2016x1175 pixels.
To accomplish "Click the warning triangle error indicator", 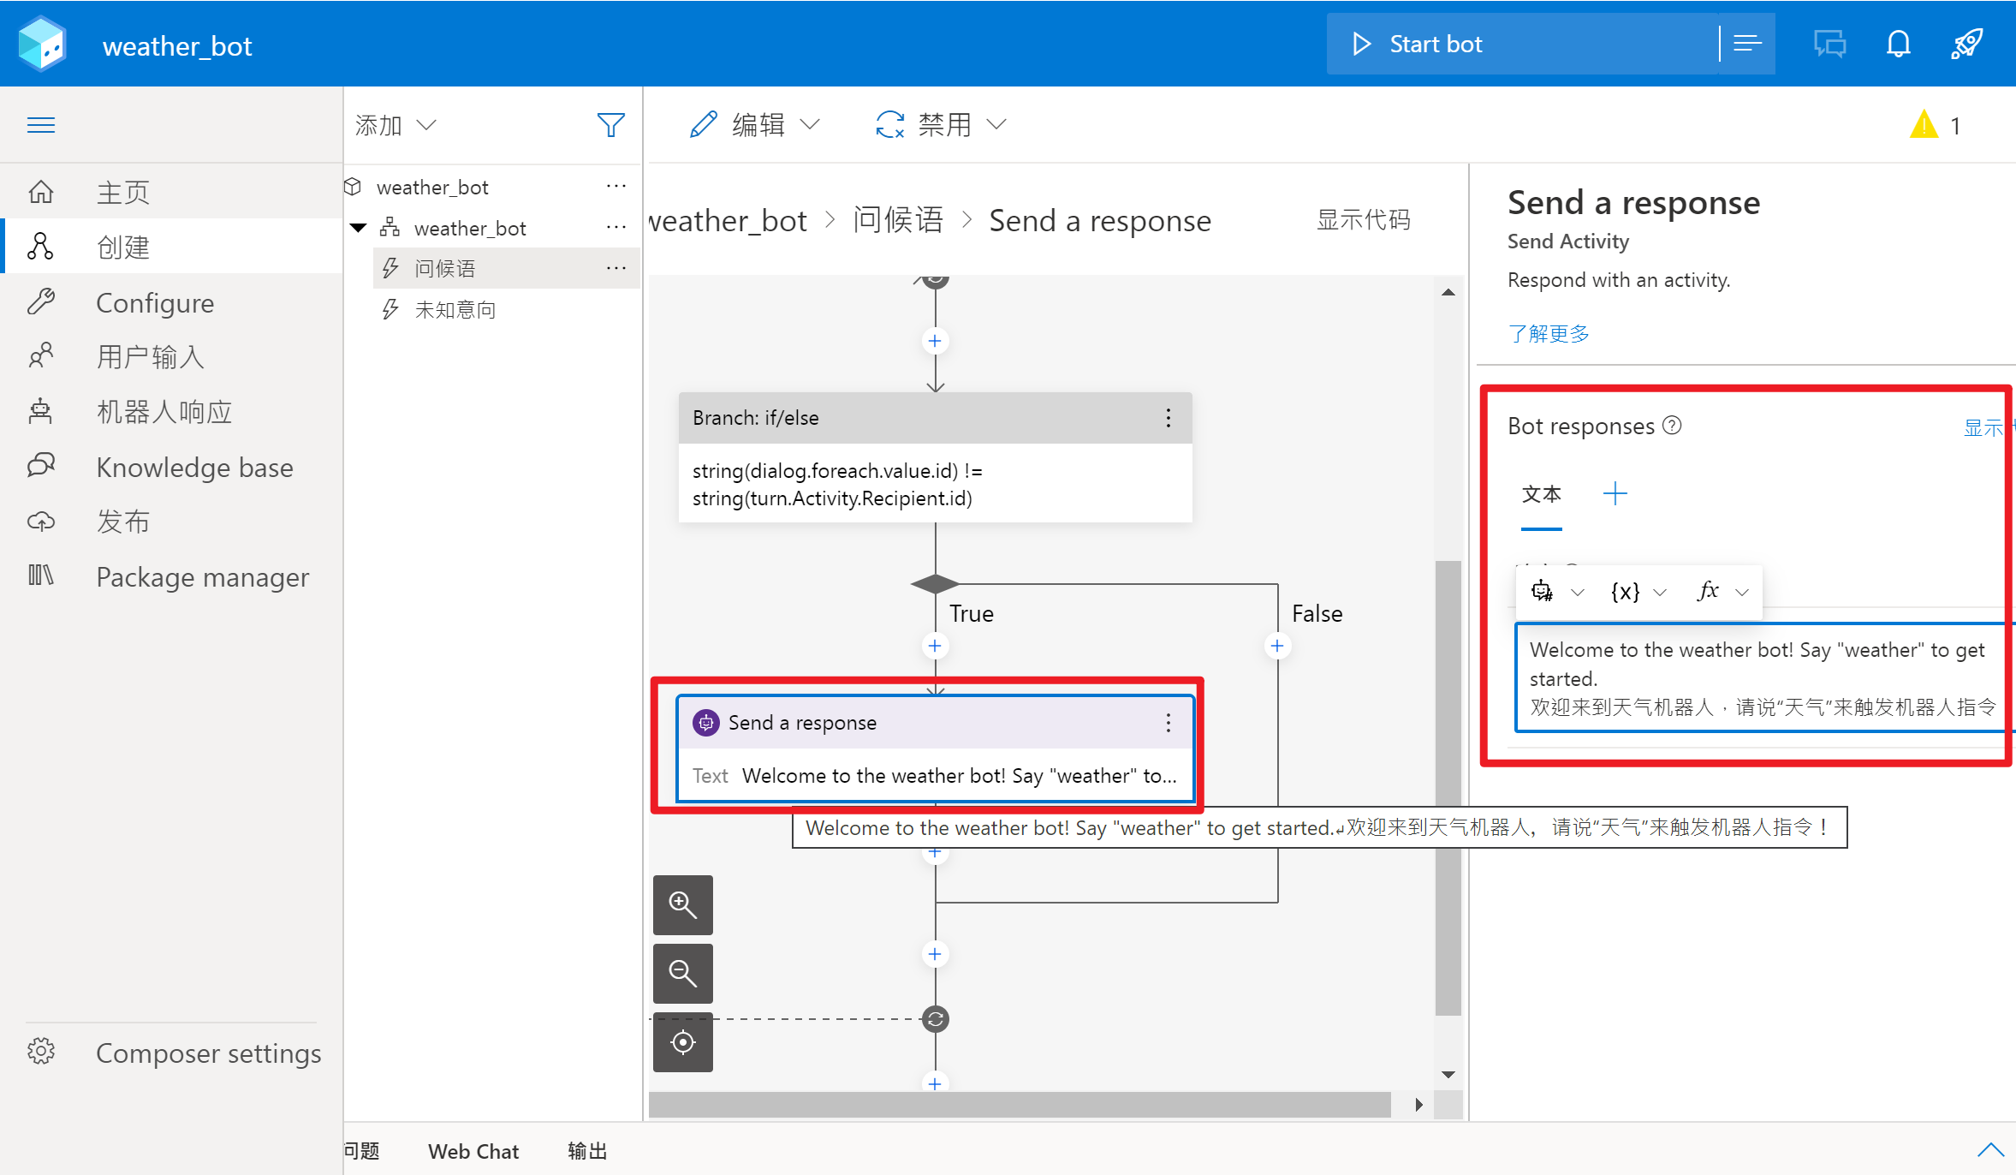I will (x=1924, y=125).
